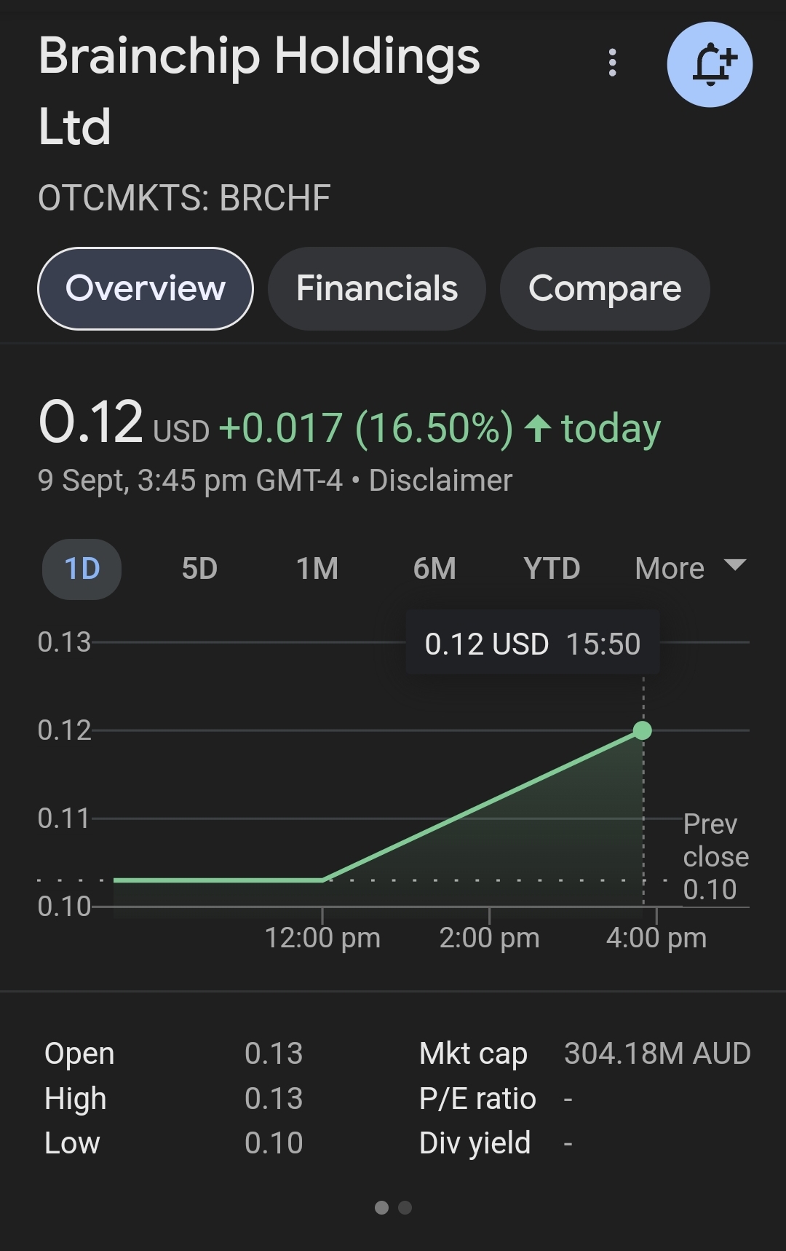786x1251 pixels.
Task: Switch to the Financials tab
Action: (x=377, y=288)
